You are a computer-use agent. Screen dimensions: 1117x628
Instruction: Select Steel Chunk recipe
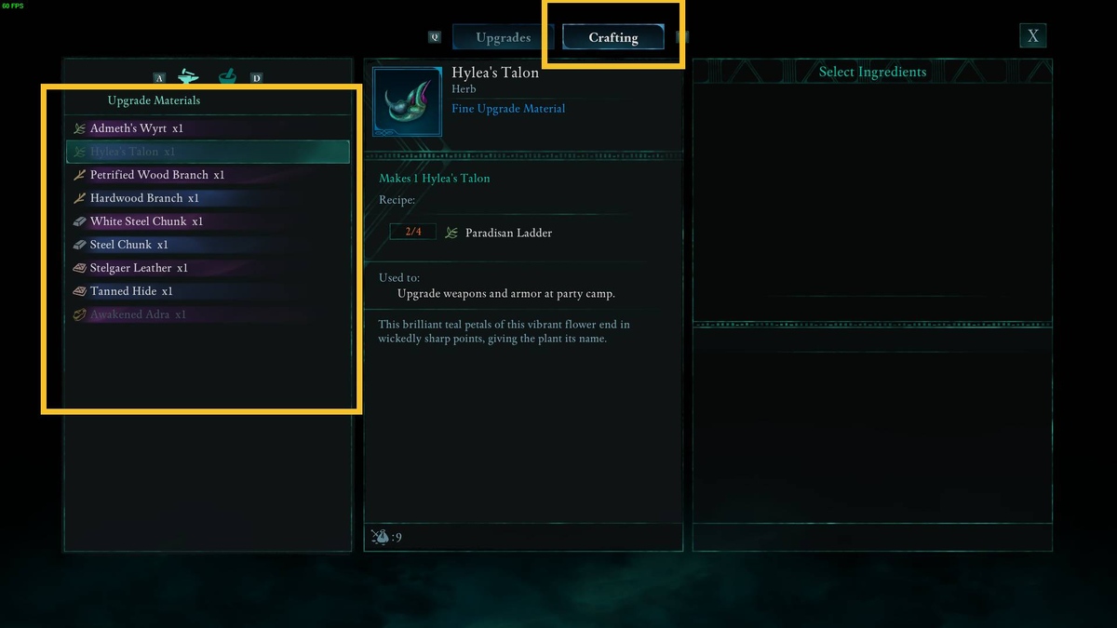coord(209,245)
